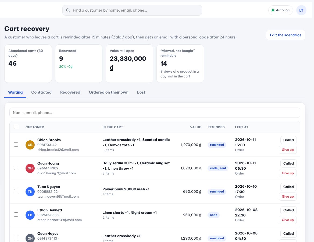The image size is (314, 242).
Task: Click Tuan Nguyen's TN avatar
Action: (30, 192)
